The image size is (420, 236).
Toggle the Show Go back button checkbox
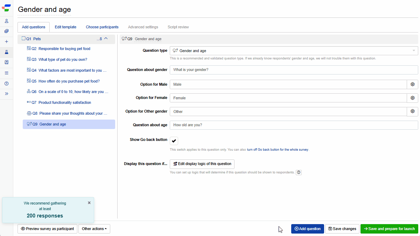(174, 141)
